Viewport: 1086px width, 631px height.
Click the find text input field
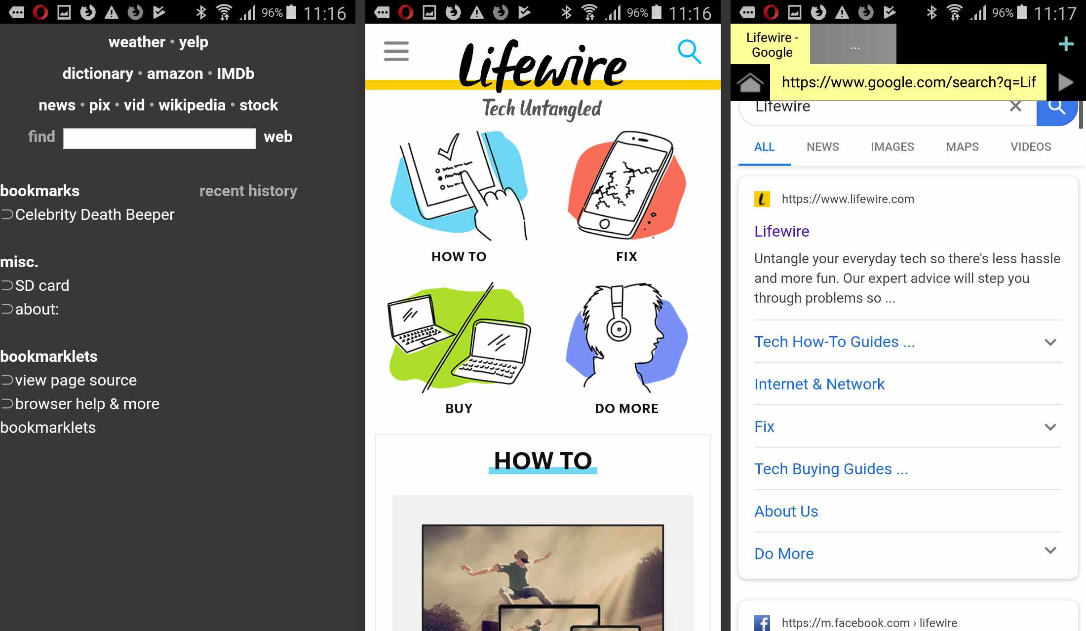(158, 138)
